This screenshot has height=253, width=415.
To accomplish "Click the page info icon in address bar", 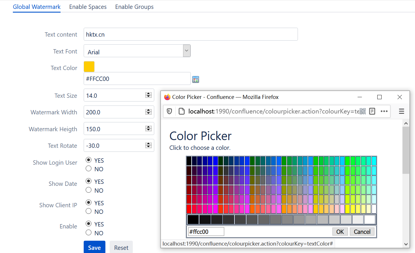I will click(181, 111).
